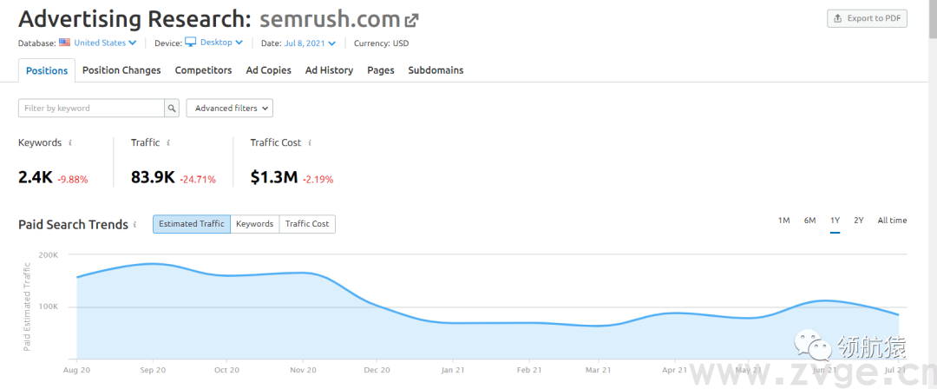Open semrush.com external link icon
937x389 pixels.
click(x=412, y=20)
